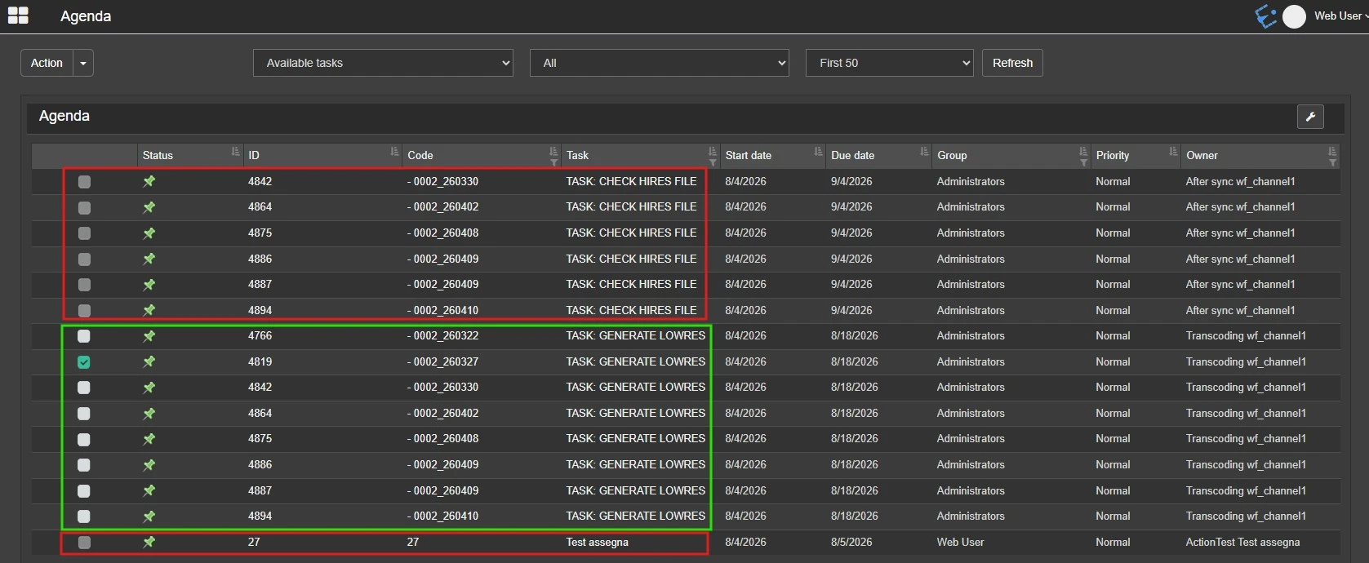Click the Test assegna task cell

(x=598, y=542)
